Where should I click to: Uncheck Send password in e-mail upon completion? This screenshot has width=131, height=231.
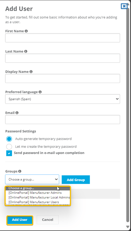(9, 153)
